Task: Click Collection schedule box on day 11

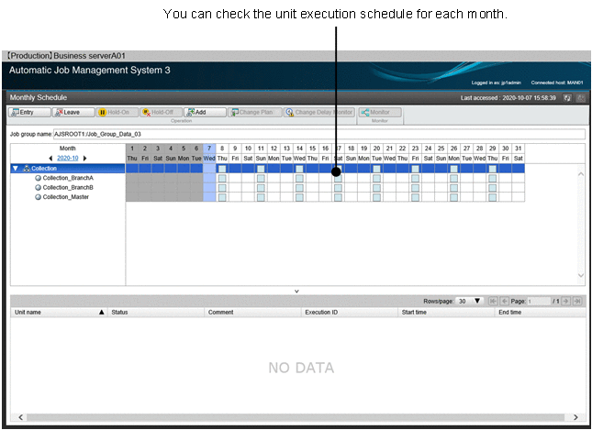Action: (x=261, y=169)
